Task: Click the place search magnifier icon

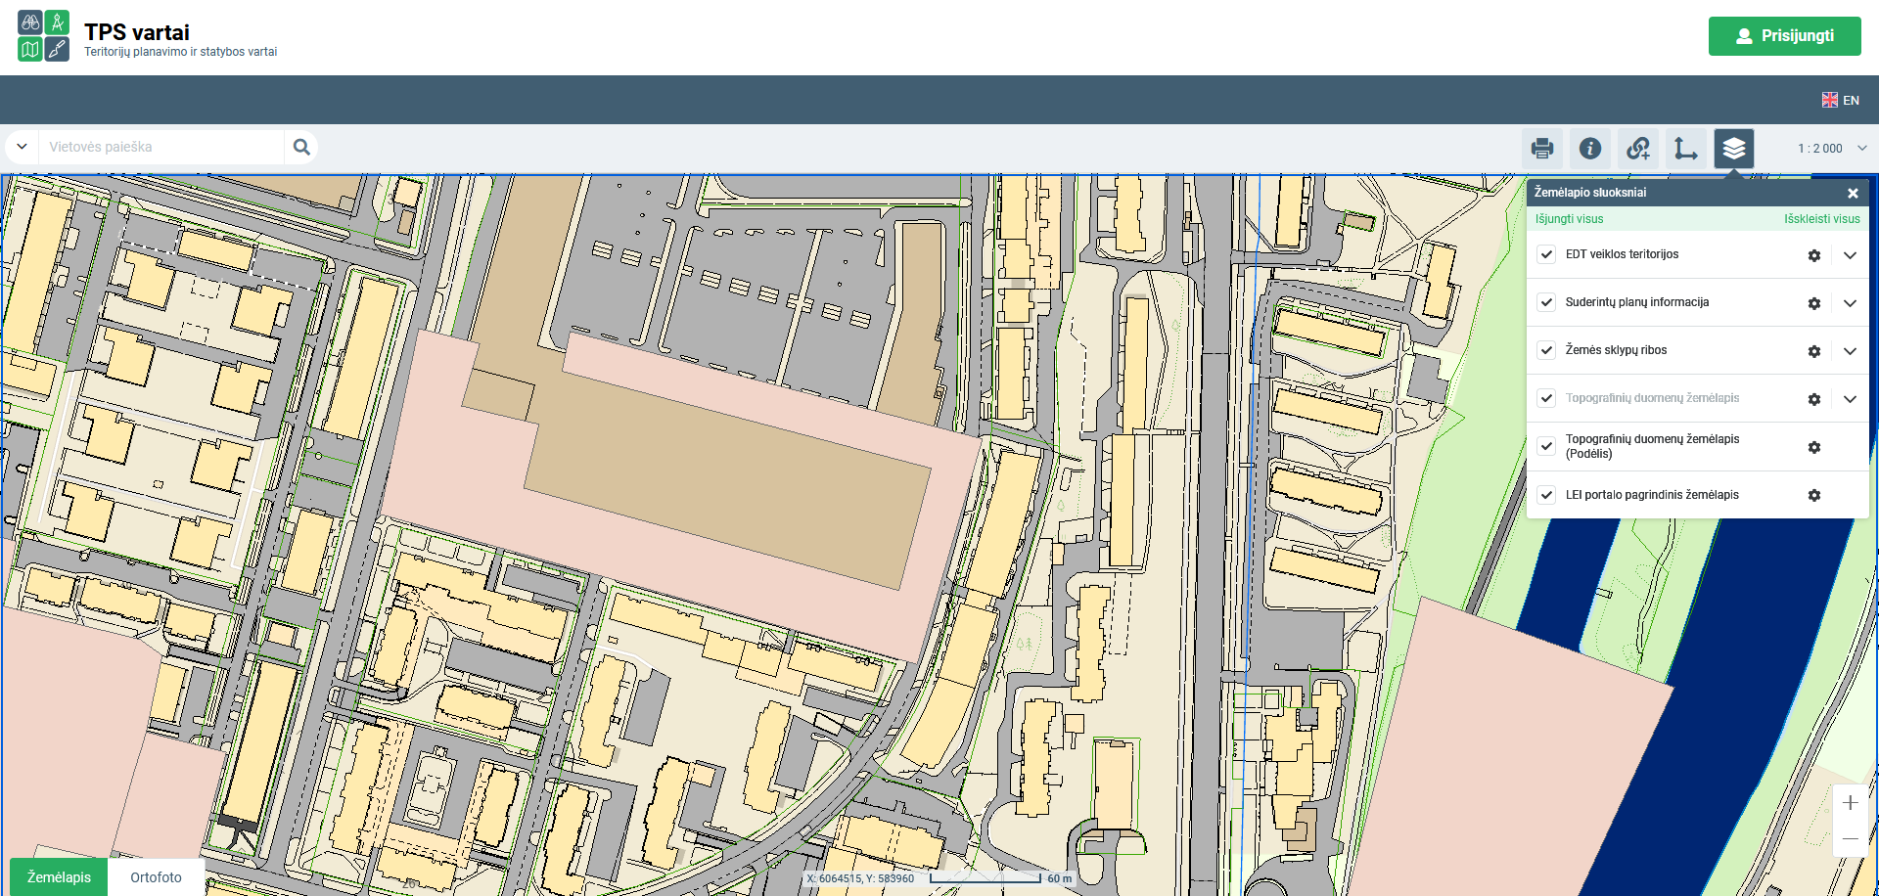Action: coord(301,148)
